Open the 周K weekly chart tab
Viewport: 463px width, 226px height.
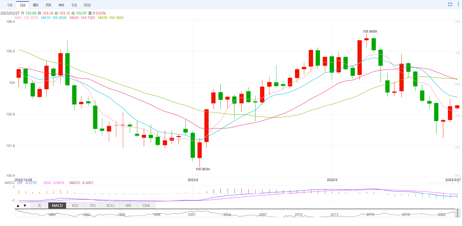coord(35,5)
